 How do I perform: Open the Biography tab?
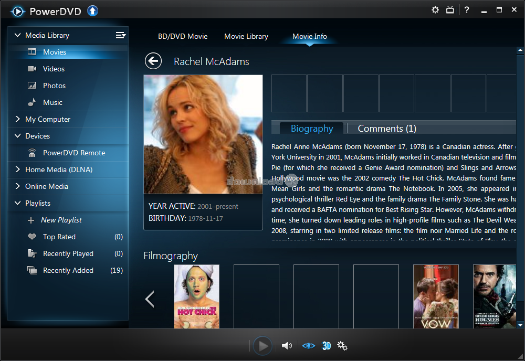(x=312, y=129)
